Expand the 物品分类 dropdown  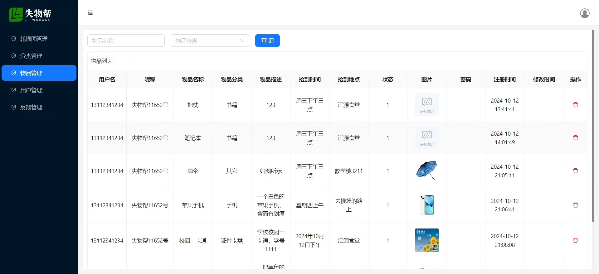point(210,41)
